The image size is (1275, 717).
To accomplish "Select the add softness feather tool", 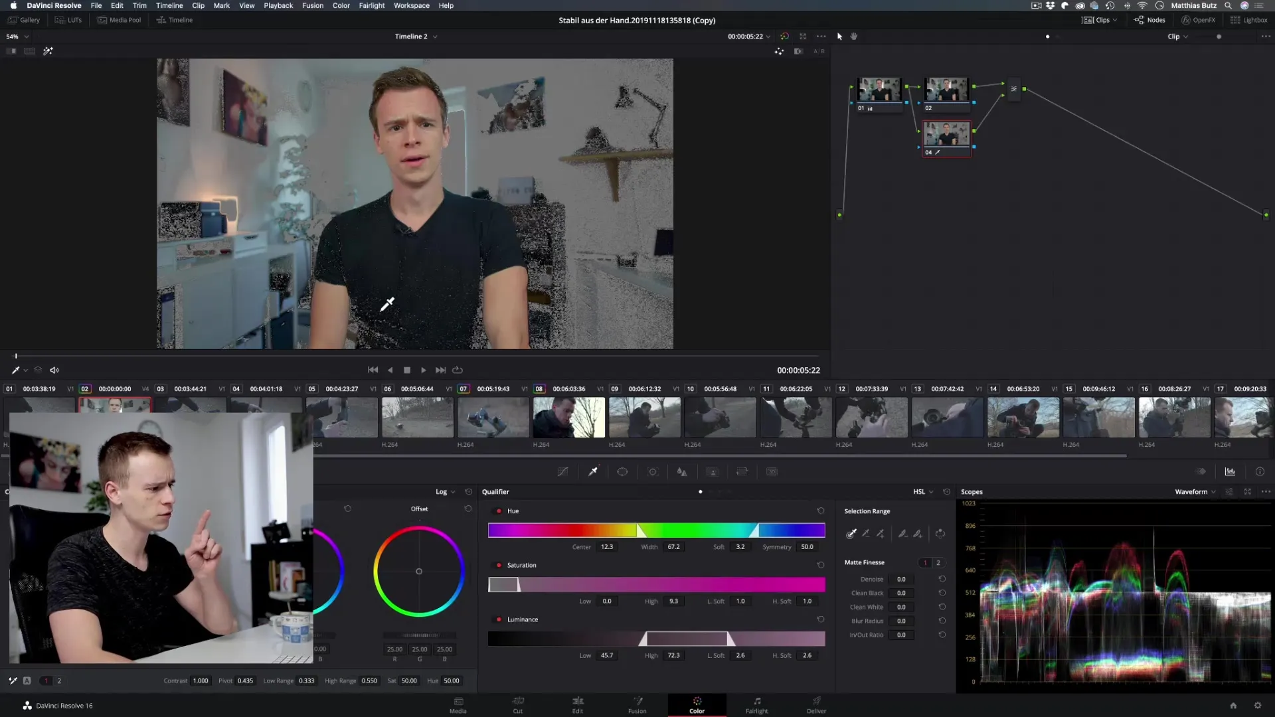I will point(918,533).
